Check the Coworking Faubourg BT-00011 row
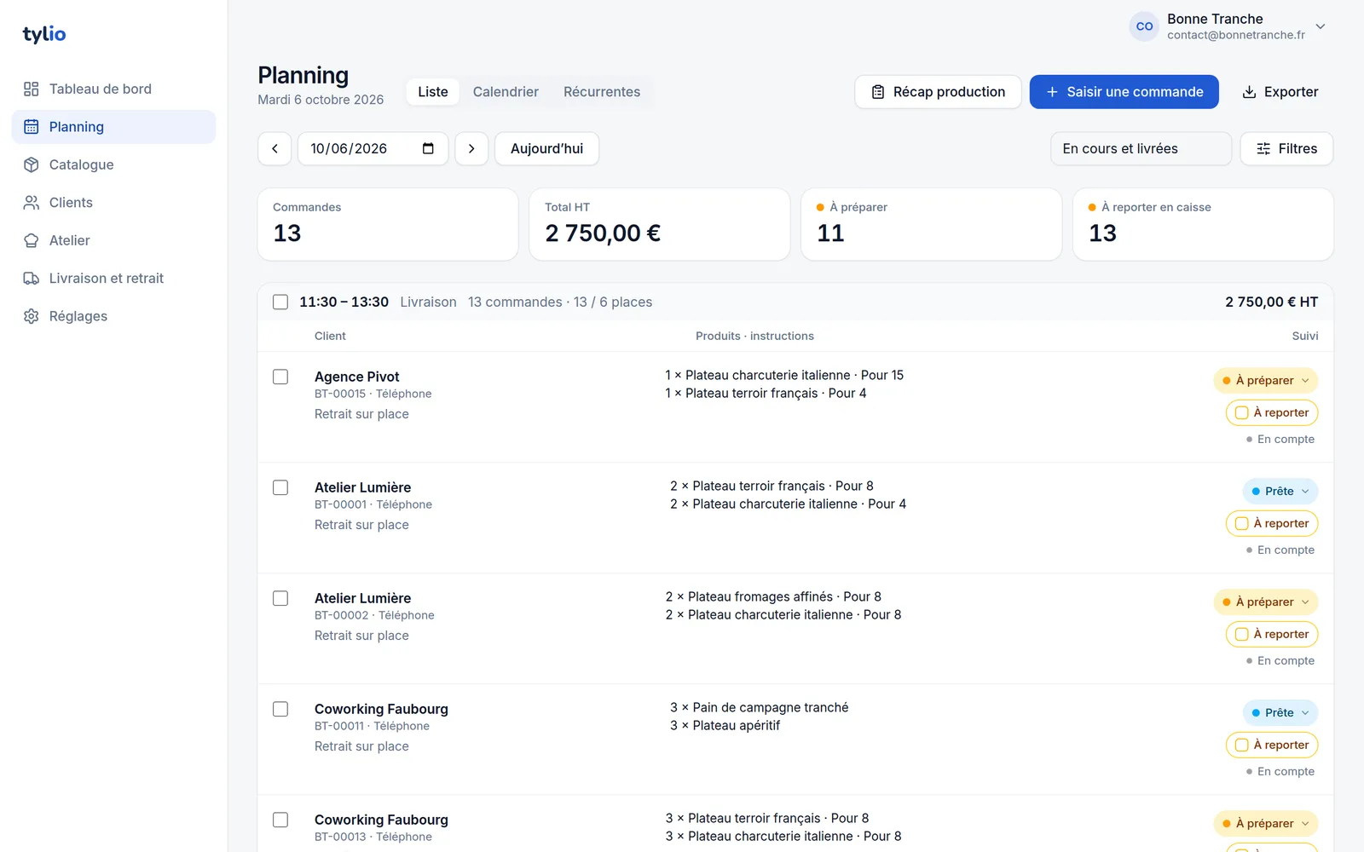 coord(280,709)
